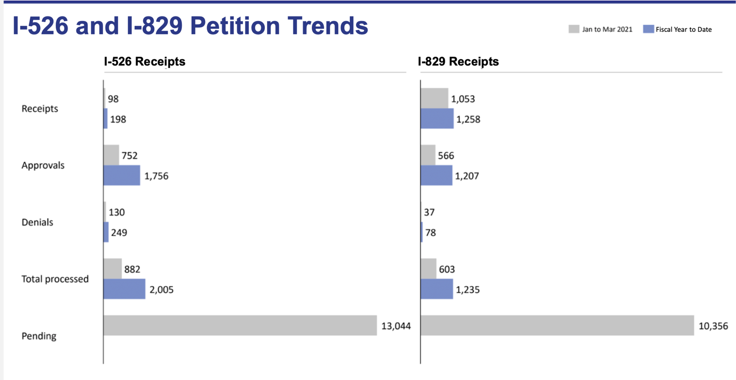Click the Fiscal Year to Date legend text

pyautogui.click(x=683, y=30)
